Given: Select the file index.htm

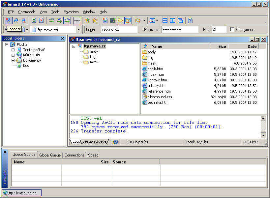Looking at the screenshot, I should (x=156, y=74).
